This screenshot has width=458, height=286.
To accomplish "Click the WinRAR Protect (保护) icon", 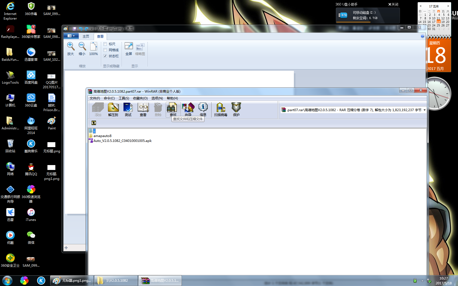I will point(236,109).
